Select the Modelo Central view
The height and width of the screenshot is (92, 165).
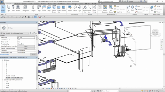(x=10, y=76)
